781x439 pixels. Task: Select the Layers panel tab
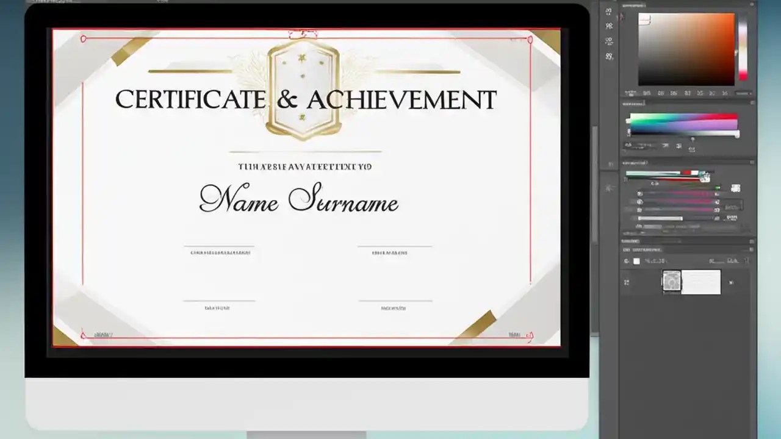[x=632, y=241]
